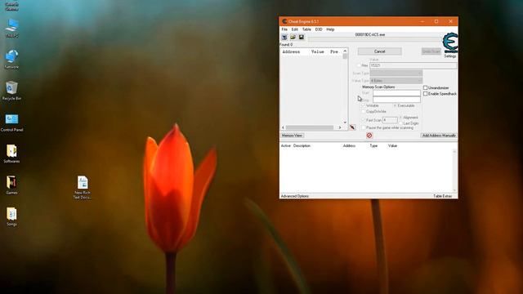Click the floppy disk save icon
The width and height of the screenshot is (523, 294).
[302, 37]
